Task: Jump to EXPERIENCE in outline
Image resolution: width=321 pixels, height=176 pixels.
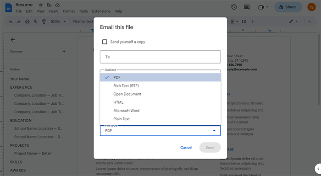Action: pos(21,87)
